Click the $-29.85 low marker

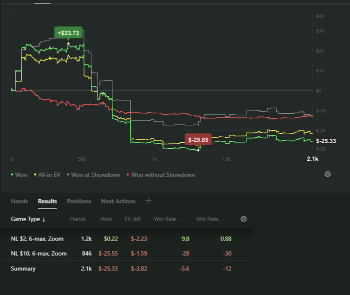pos(198,140)
